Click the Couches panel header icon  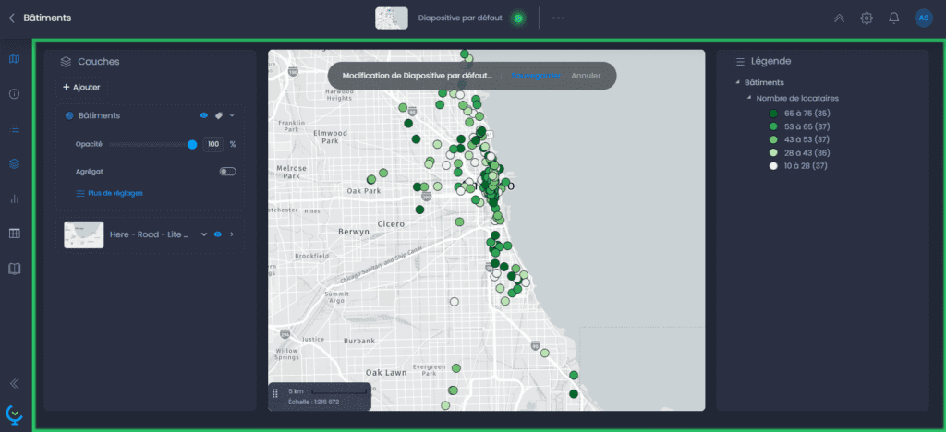pyautogui.click(x=66, y=62)
